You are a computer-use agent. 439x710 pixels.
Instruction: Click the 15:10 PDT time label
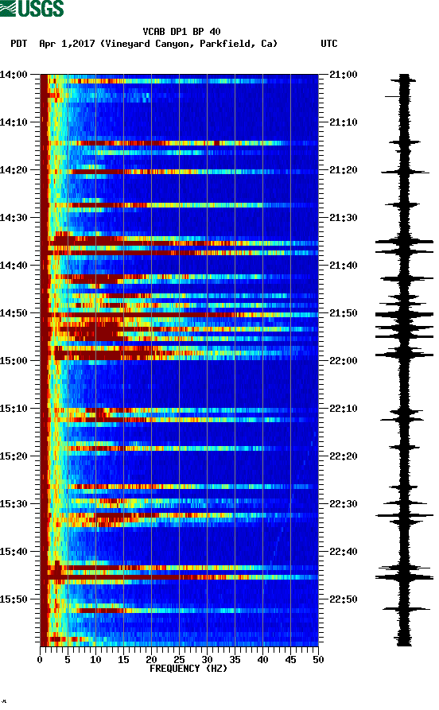(x=14, y=409)
